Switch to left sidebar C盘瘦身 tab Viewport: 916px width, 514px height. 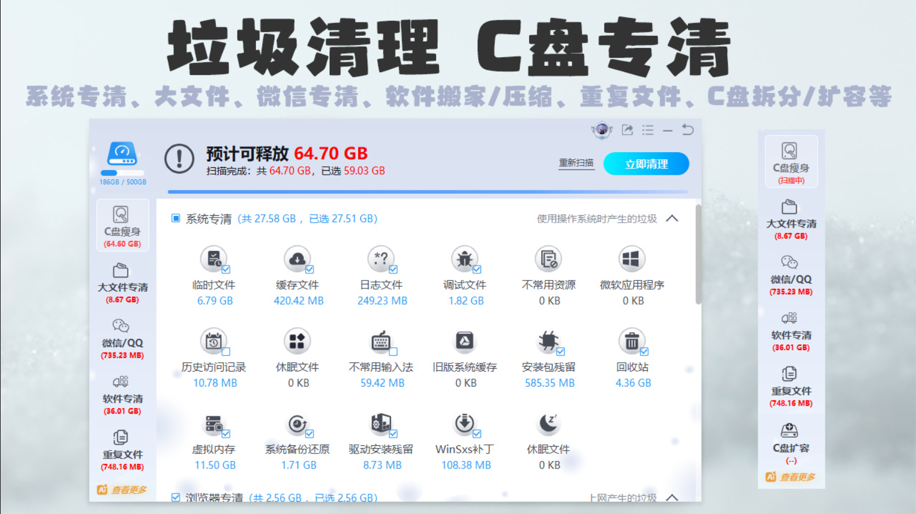tap(122, 226)
